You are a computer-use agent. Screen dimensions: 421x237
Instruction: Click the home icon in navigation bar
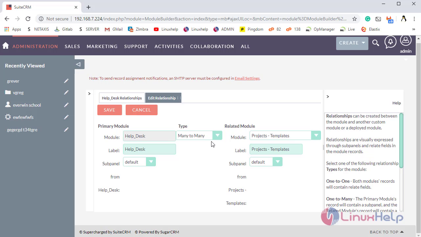click(x=6, y=46)
